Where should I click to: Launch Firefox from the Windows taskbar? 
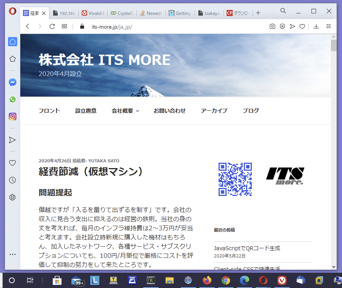(207, 281)
